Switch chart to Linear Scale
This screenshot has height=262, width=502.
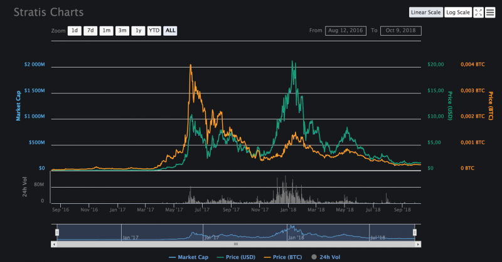pos(426,13)
